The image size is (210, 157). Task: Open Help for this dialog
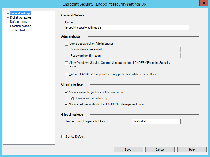[192, 150]
